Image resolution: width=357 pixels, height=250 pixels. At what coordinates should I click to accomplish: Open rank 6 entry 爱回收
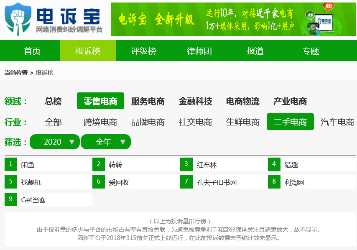[136, 182]
